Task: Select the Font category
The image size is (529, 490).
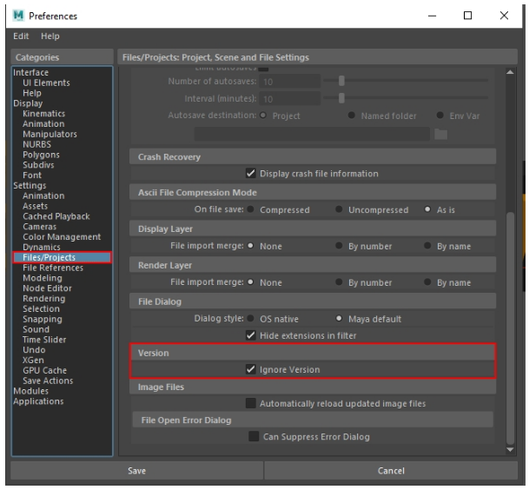Action: [32, 175]
